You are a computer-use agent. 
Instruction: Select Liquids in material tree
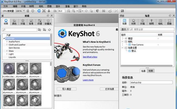click(12, 57)
